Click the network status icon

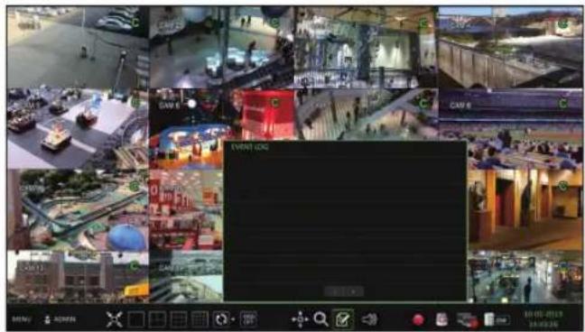pyautogui.click(x=467, y=320)
